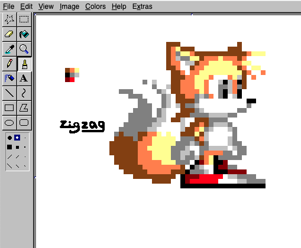Pick the straight Line tool

pyautogui.click(x=9, y=93)
